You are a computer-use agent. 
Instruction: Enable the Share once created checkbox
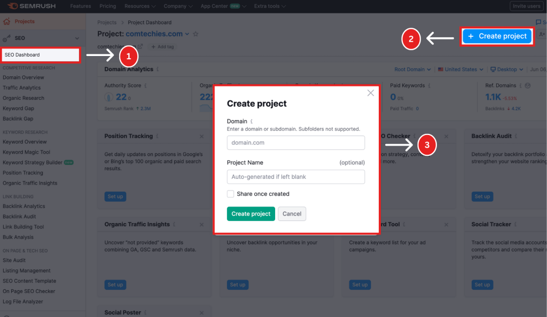pyautogui.click(x=230, y=194)
